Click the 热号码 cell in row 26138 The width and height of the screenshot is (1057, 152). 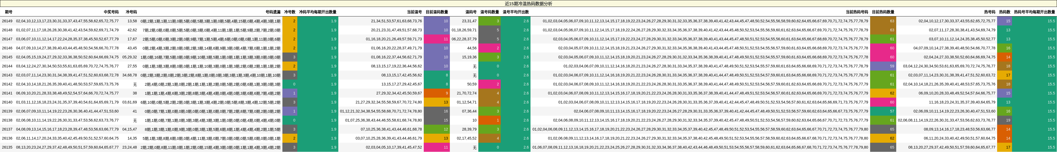(x=947, y=120)
